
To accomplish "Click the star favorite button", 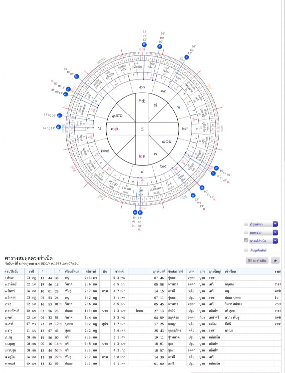I will [x=275, y=261].
